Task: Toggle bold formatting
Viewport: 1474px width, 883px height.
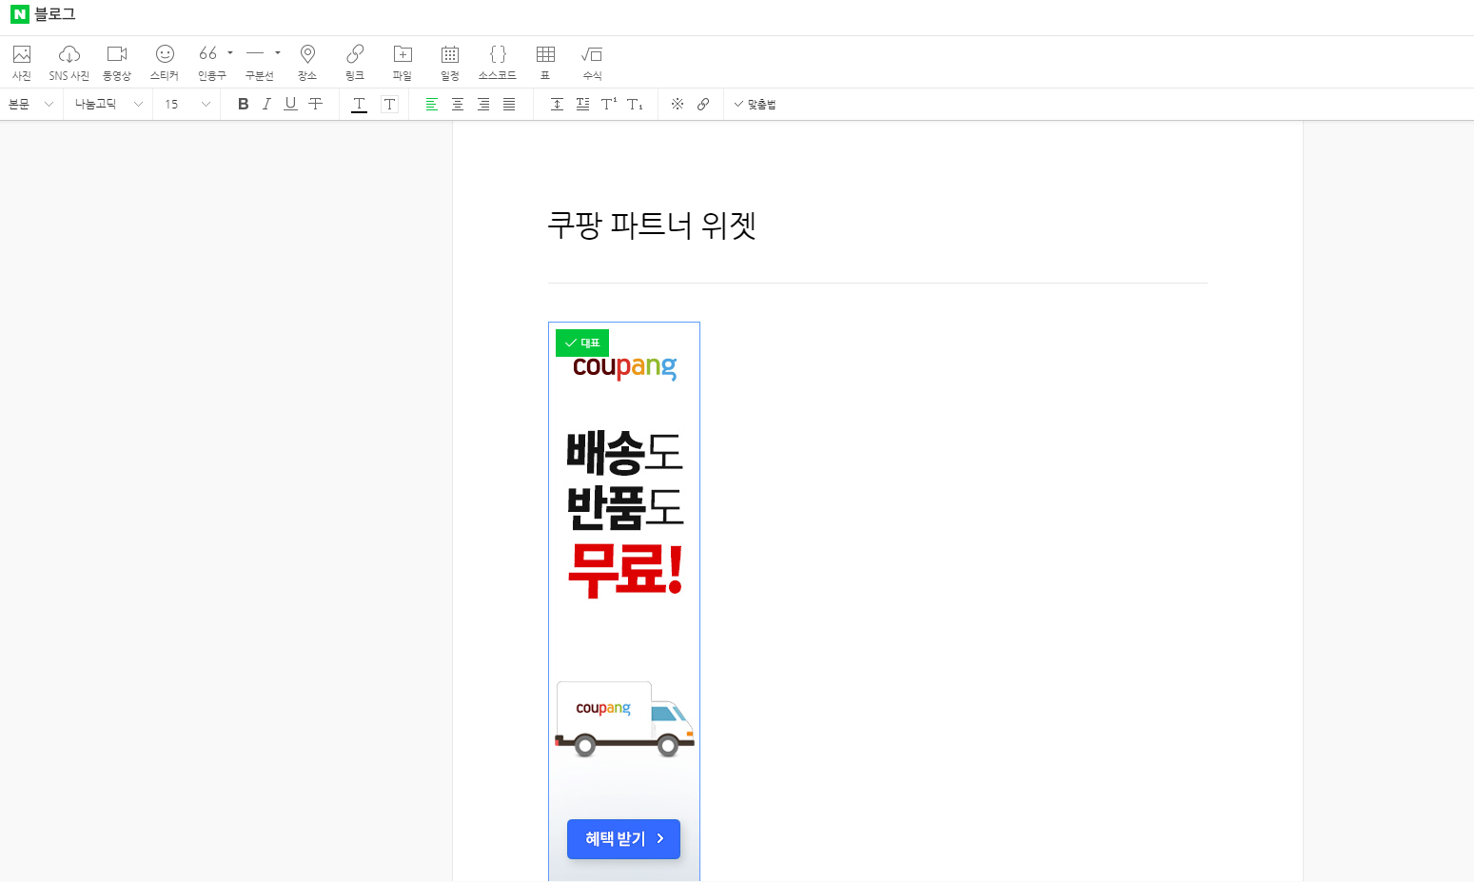Action: [244, 105]
